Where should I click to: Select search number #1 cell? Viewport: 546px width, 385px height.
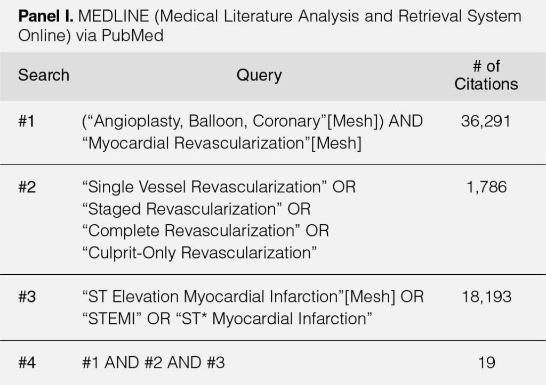tap(27, 121)
